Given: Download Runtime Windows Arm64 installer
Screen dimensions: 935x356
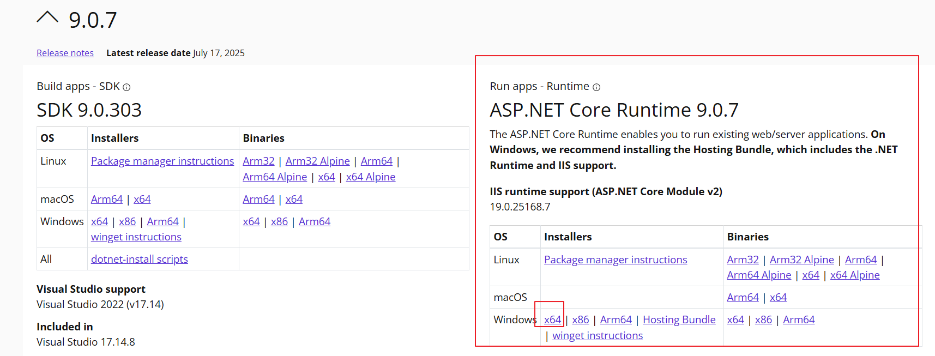Looking at the screenshot, I should tap(616, 319).
